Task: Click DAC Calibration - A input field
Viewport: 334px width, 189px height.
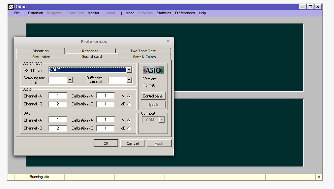Action: tap(106, 120)
